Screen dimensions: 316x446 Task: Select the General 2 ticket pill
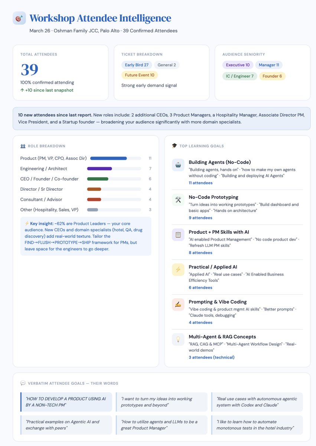(167, 65)
